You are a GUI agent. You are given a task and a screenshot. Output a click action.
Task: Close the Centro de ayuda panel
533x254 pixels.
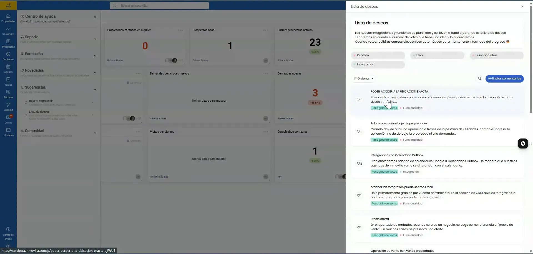tap(95, 17)
